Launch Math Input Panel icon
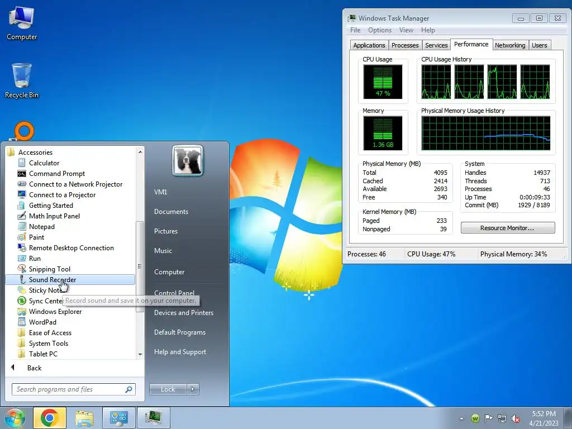This screenshot has width=572, height=429. [x=22, y=216]
